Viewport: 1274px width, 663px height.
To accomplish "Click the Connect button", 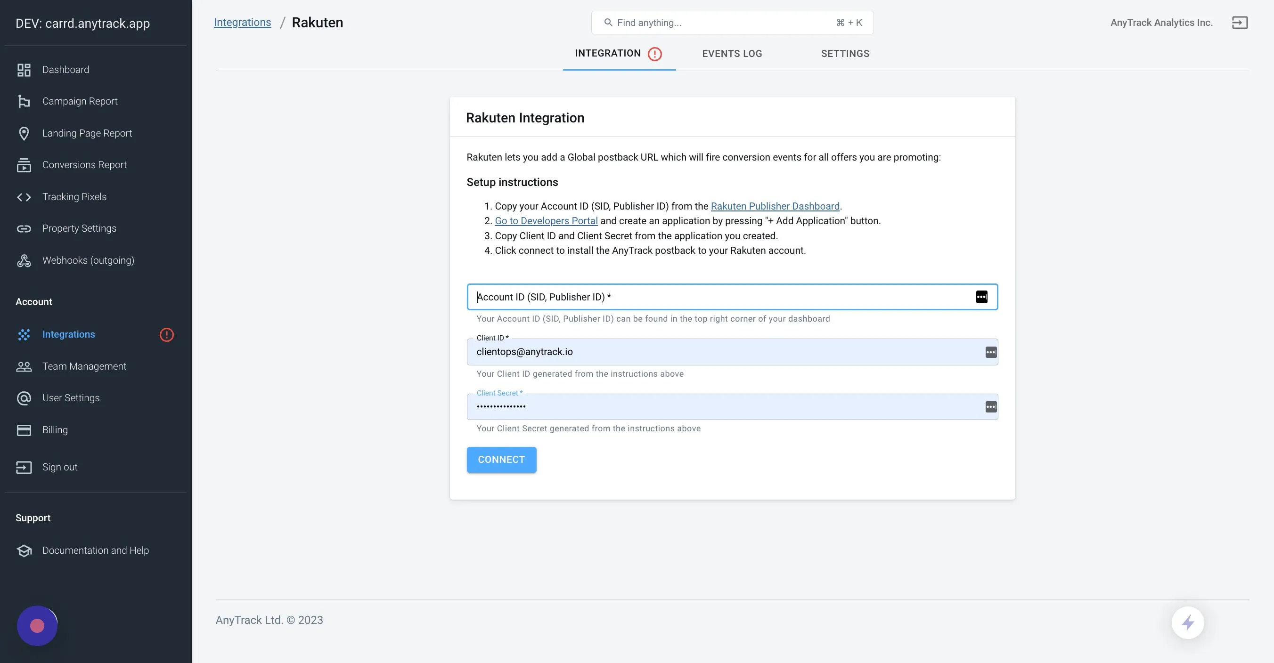I will [501, 460].
